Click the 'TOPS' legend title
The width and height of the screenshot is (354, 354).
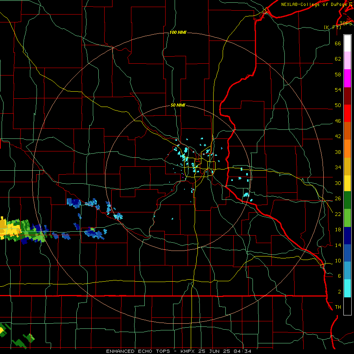346,24
